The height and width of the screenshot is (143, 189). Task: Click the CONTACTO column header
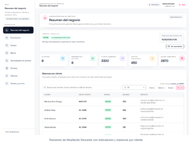pyautogui.click(x=144, y=95)
